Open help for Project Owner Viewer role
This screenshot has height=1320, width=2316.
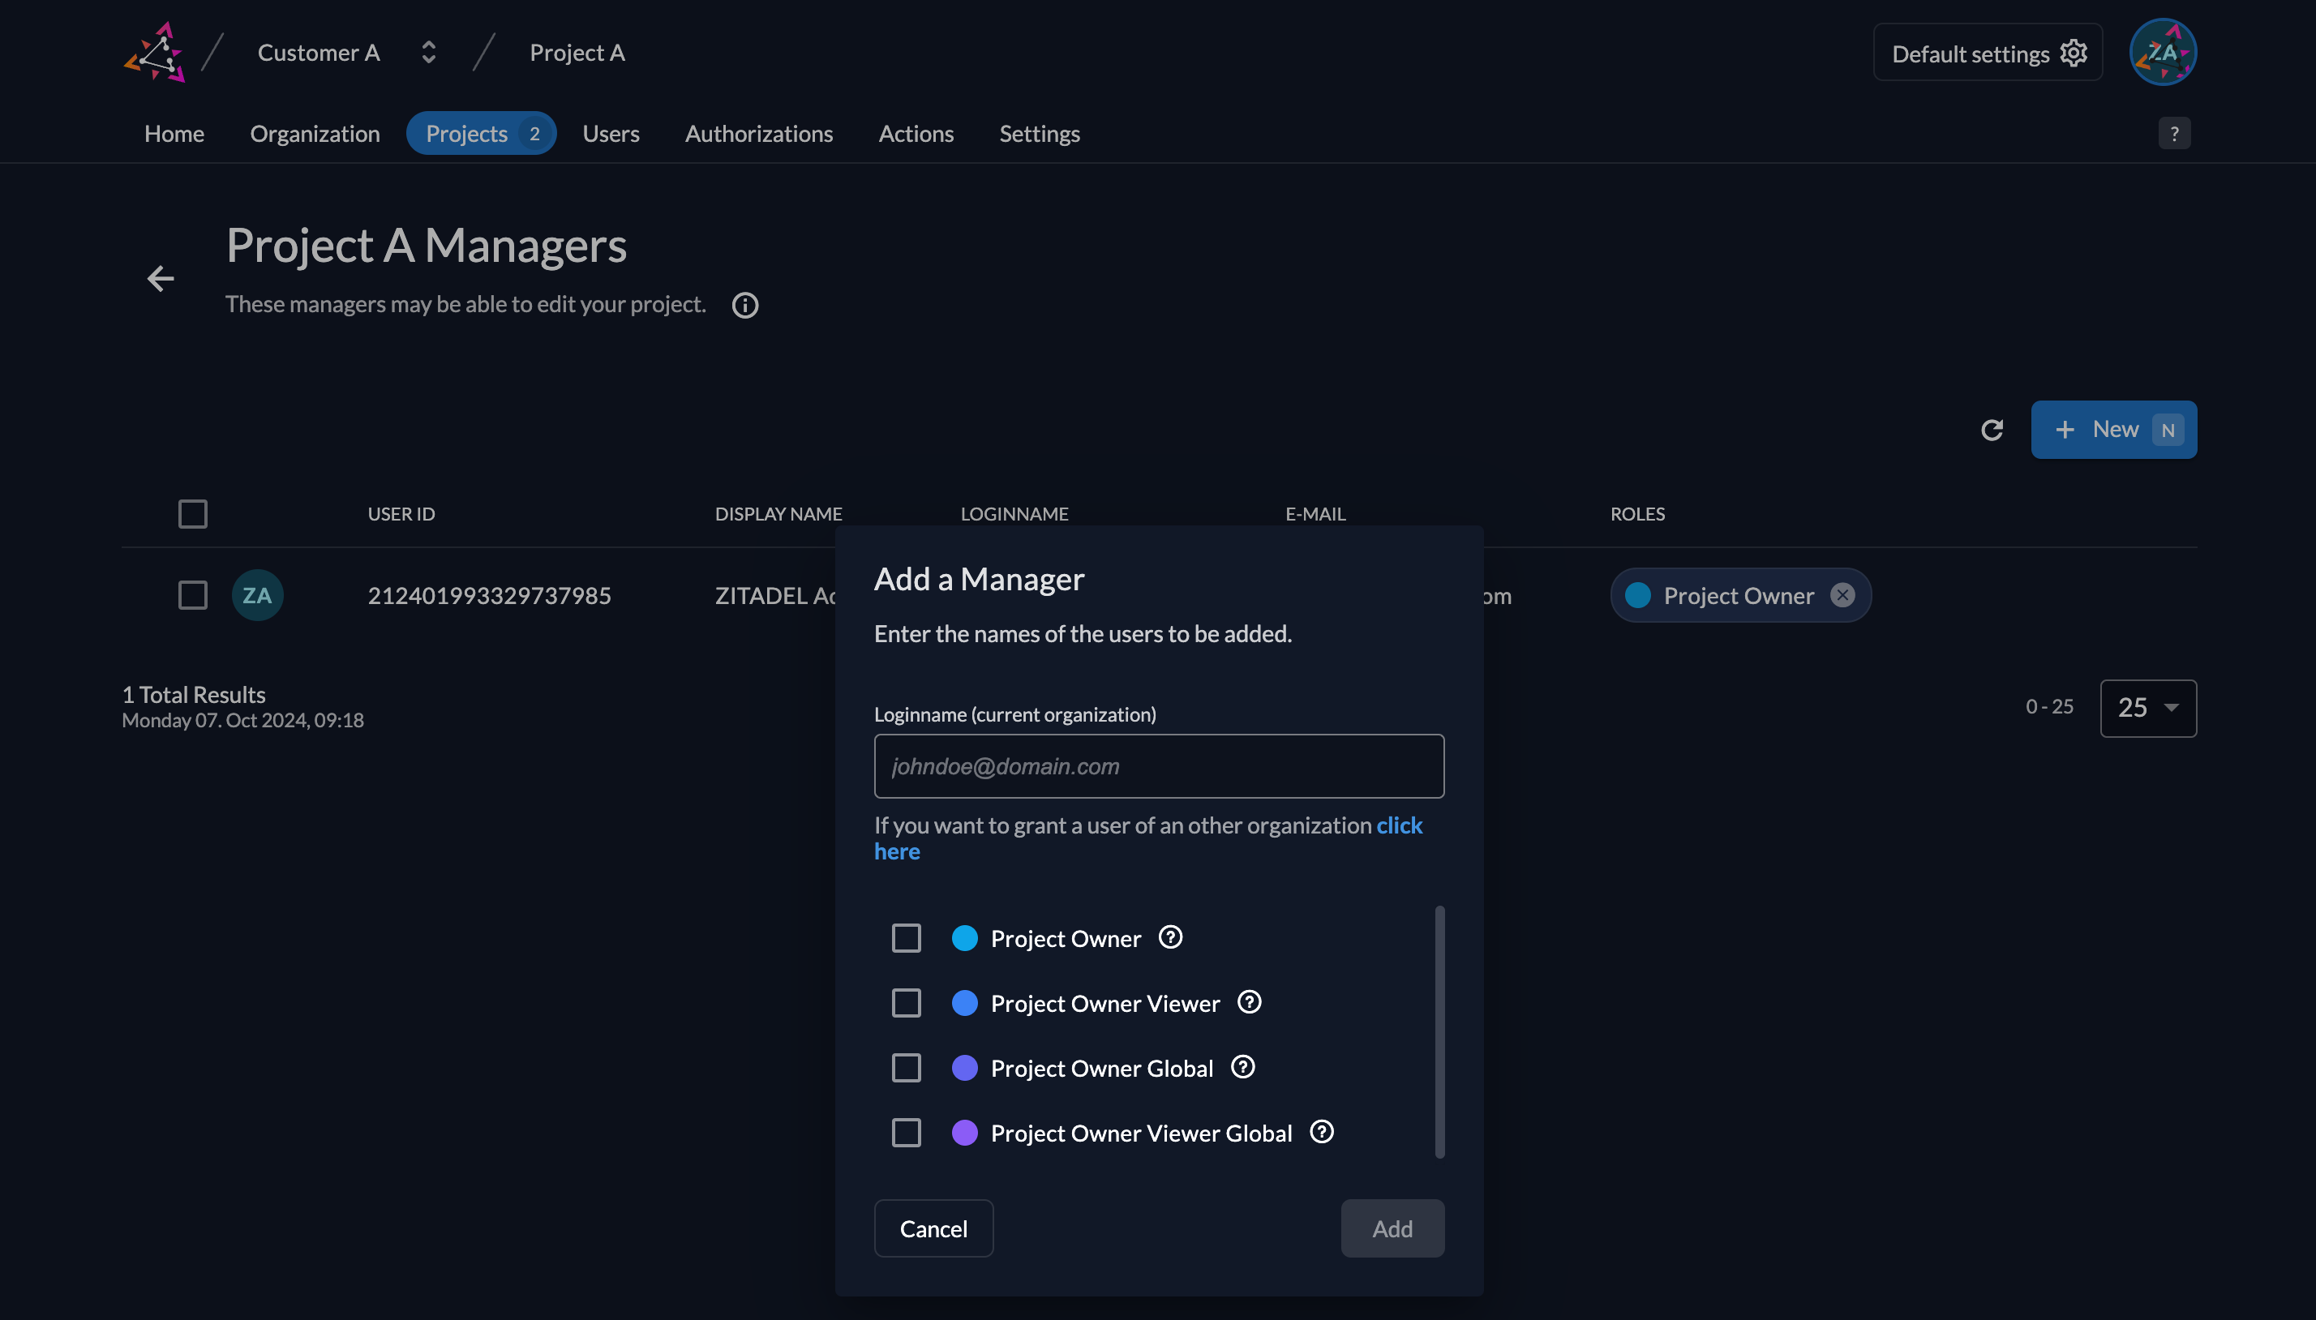tap(1249, 1003)
